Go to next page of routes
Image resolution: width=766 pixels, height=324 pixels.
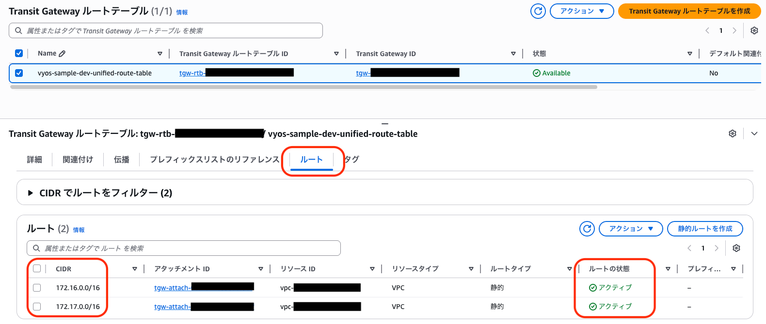tap(717, 248)
